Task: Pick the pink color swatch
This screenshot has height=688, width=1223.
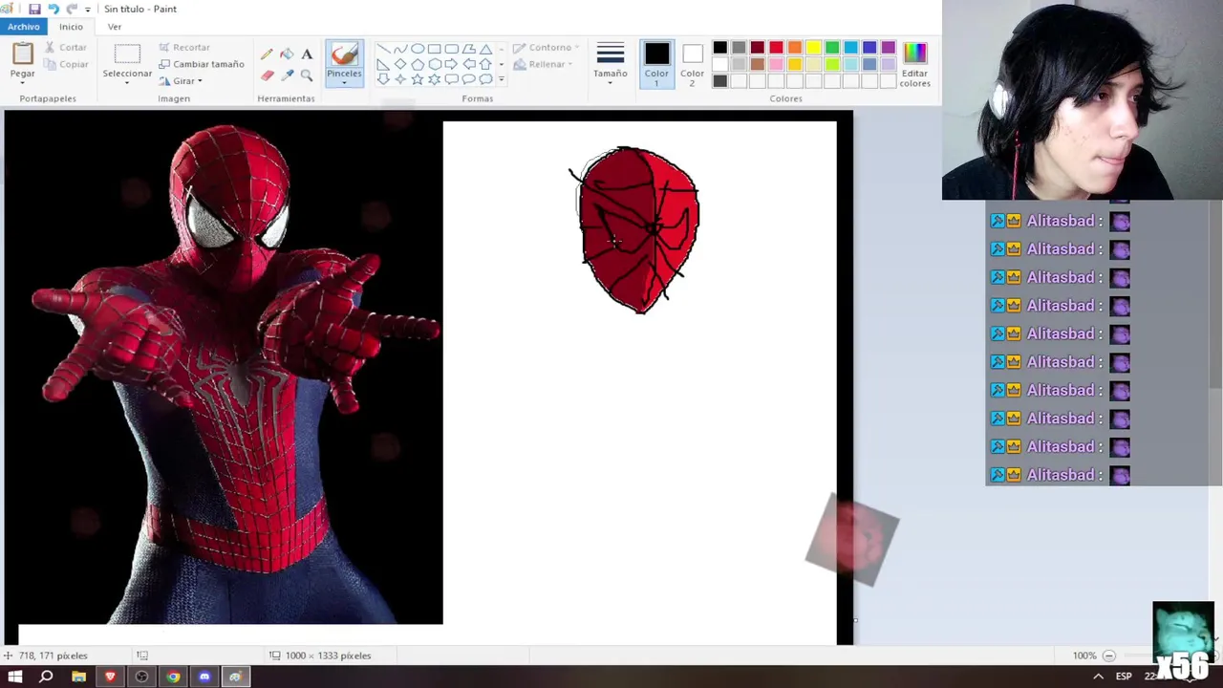Action: coord(776,64)
